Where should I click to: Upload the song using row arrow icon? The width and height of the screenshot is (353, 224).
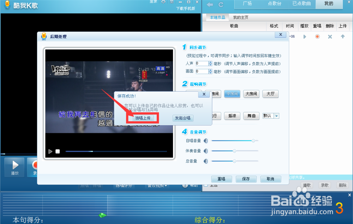343,36
